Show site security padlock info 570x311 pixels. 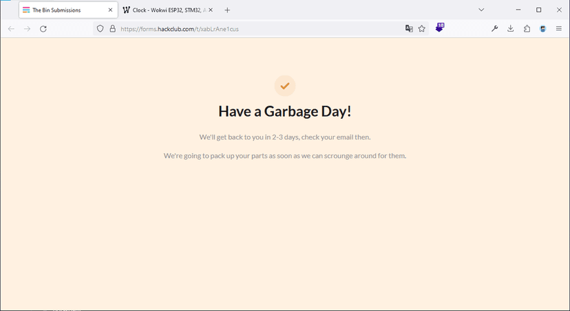[x=112, y=29]
